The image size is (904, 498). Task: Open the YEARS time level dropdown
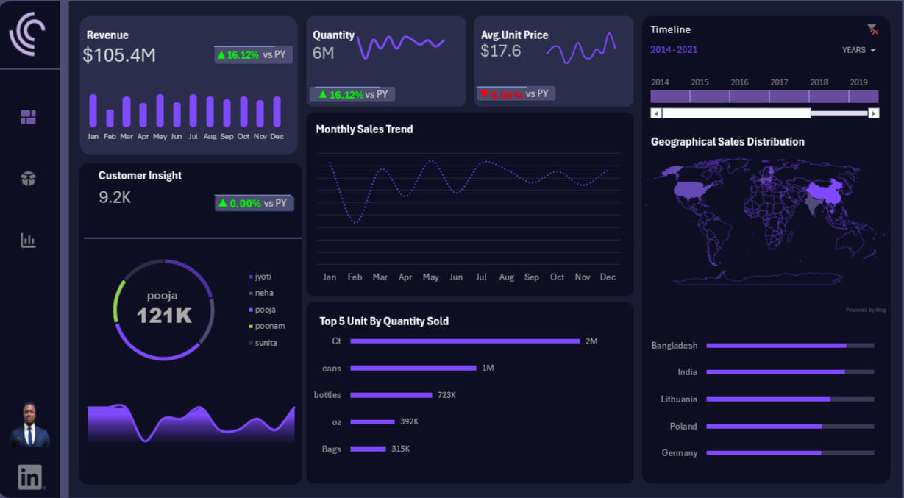[858, 50]
